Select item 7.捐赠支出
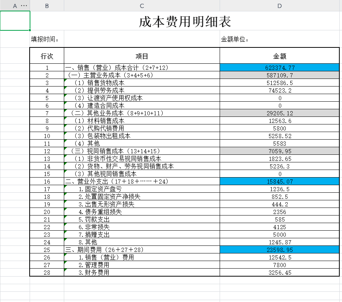The width and height of the screenshot is (342, 302). click(x=142, y=234)
